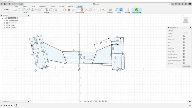
Task: Apply the Horizontal/Vertical constraint
Action: pyautogui.click(x=56, y=10)
